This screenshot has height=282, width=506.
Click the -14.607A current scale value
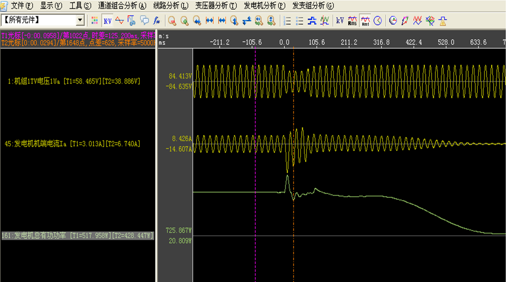179,149
